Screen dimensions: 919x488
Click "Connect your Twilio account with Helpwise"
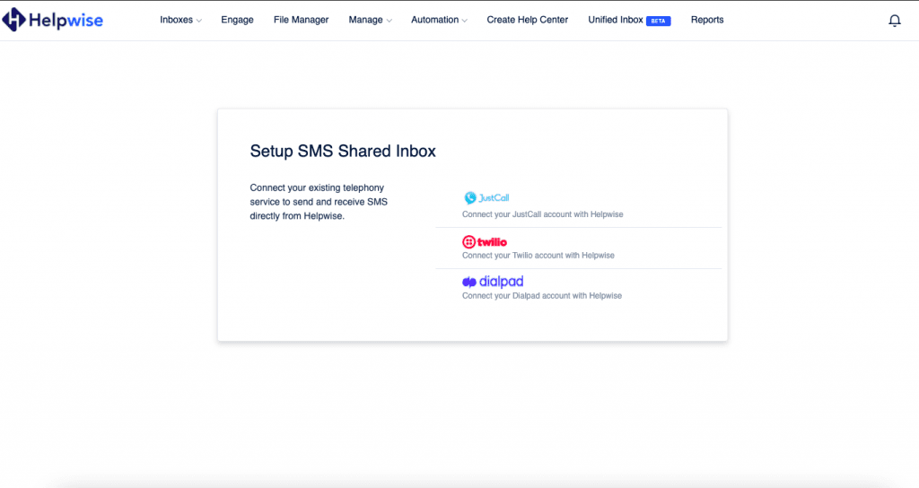(x=538, y=256)
